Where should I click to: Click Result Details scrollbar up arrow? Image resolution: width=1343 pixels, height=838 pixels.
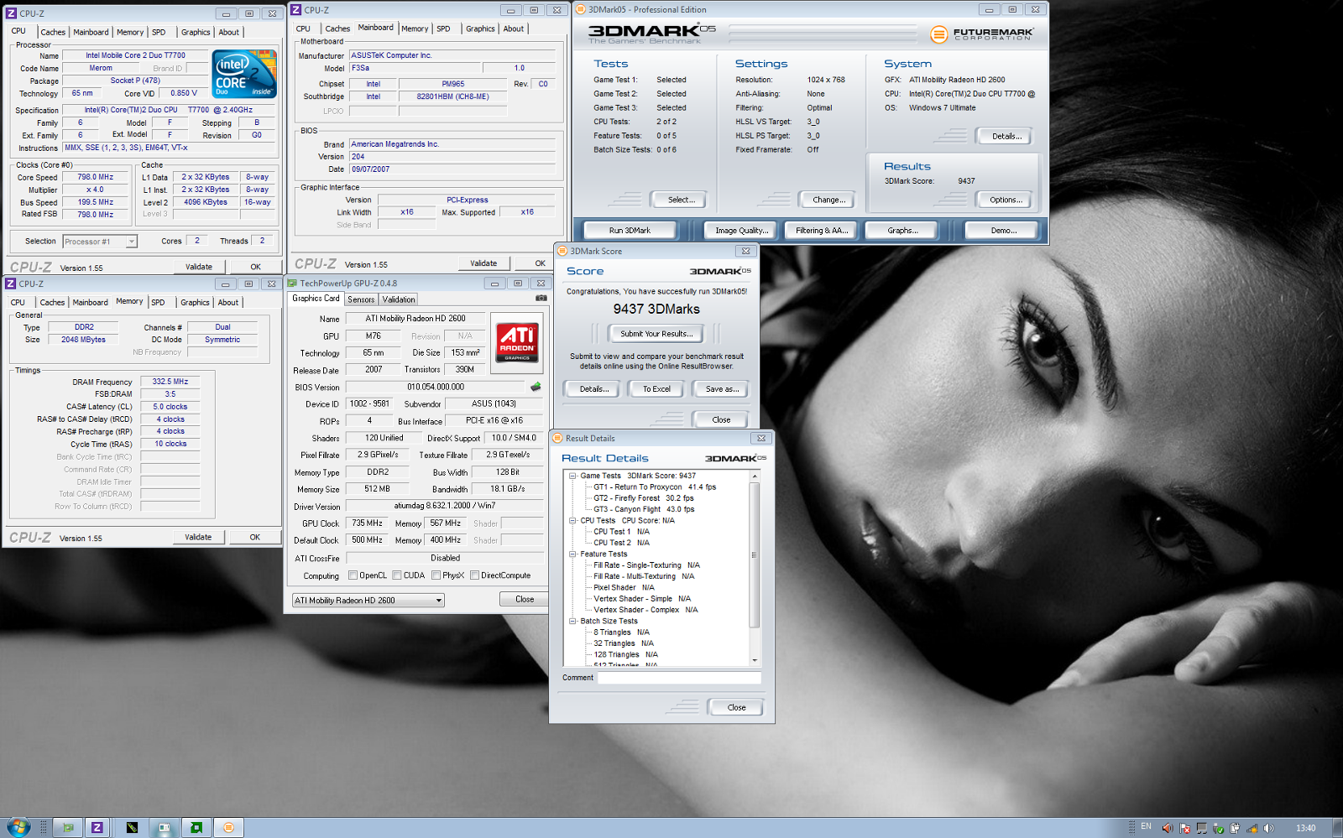pyautogui.click(x=755, y=476)
